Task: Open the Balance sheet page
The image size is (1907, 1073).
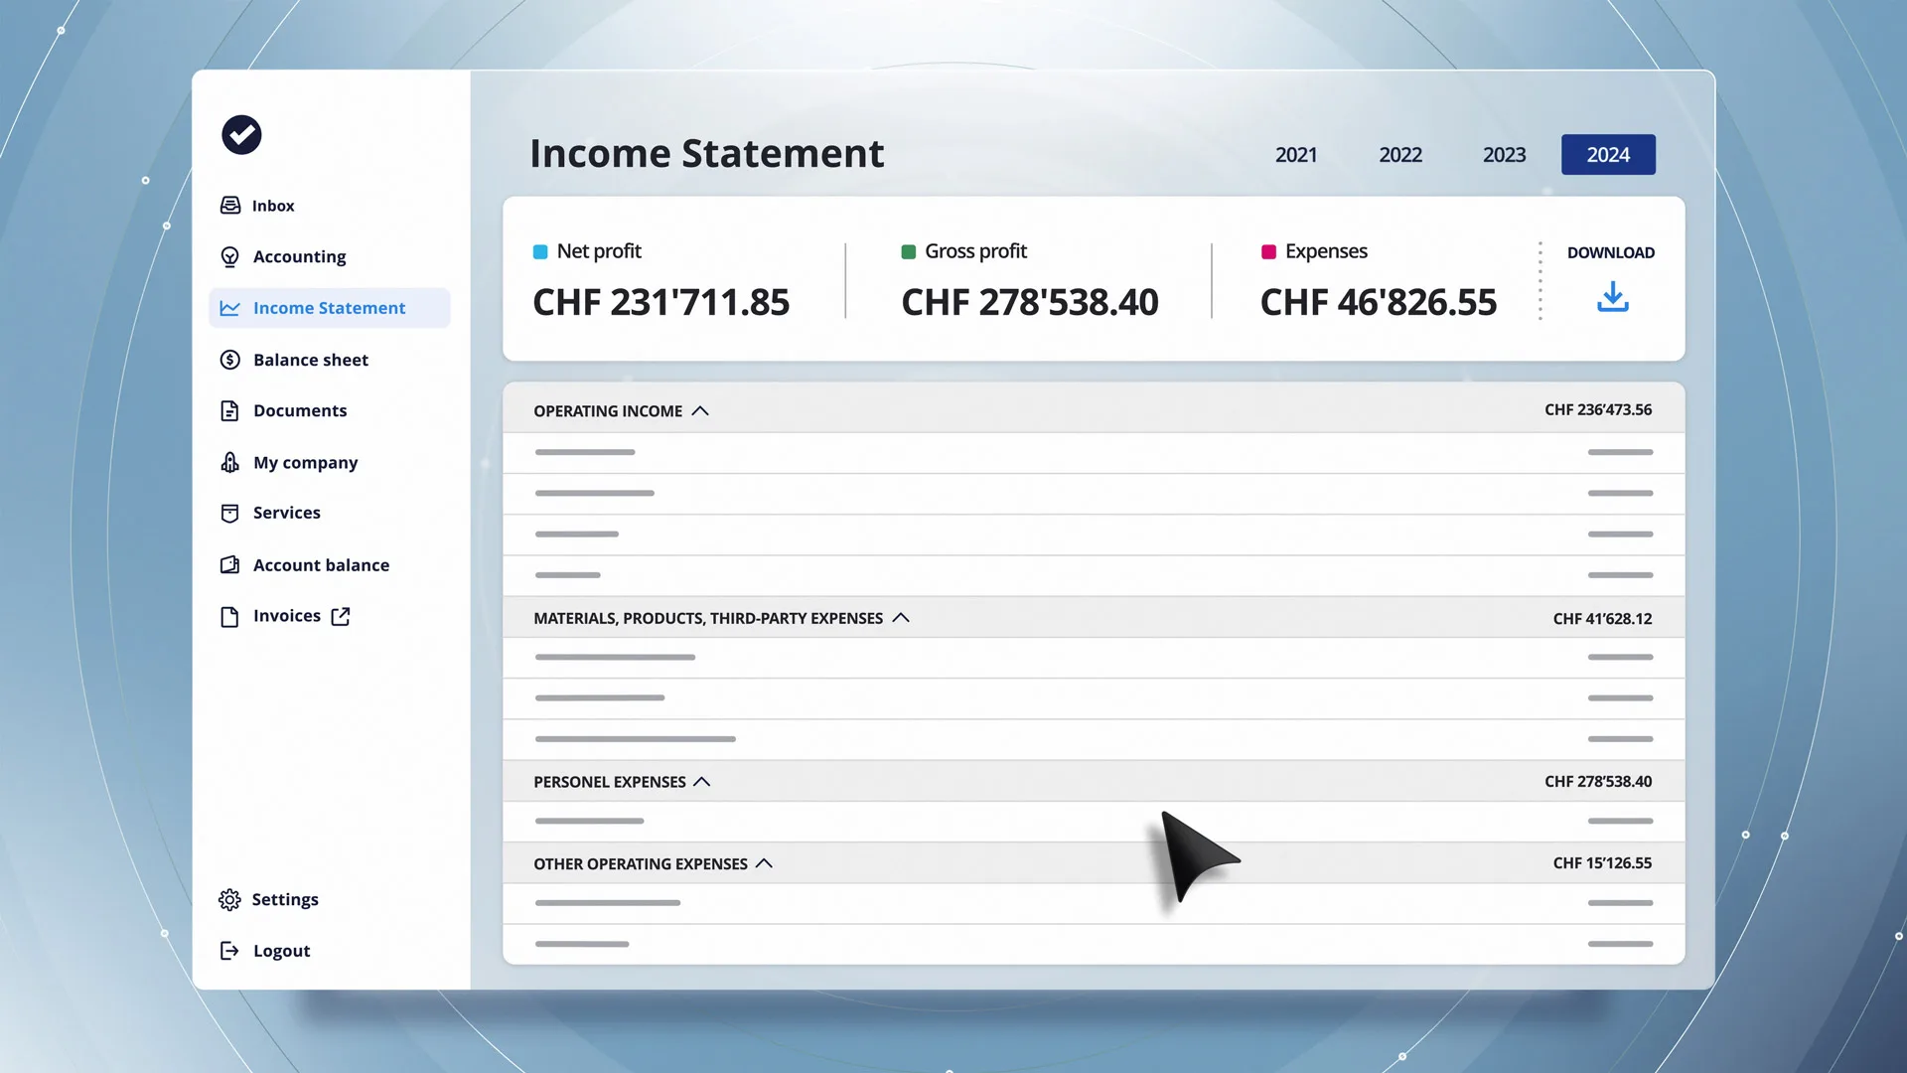Action: (311, 360)
